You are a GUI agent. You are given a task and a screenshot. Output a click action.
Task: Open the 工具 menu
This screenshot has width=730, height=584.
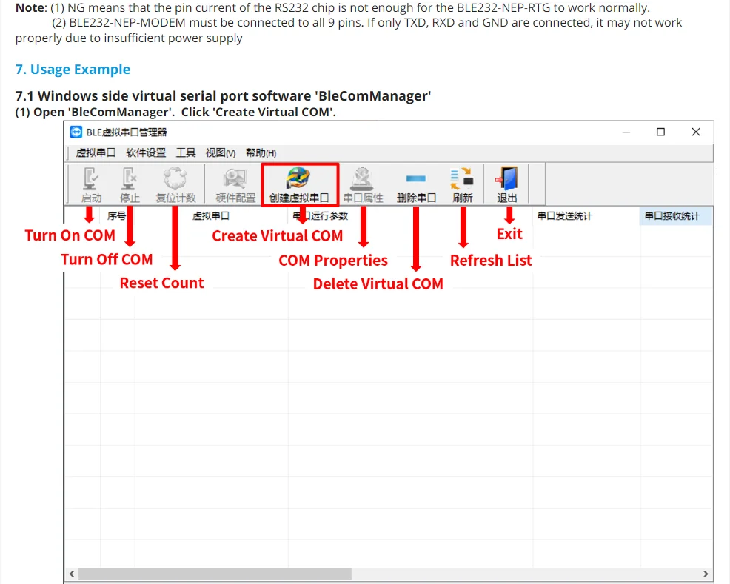coord(186,152)
